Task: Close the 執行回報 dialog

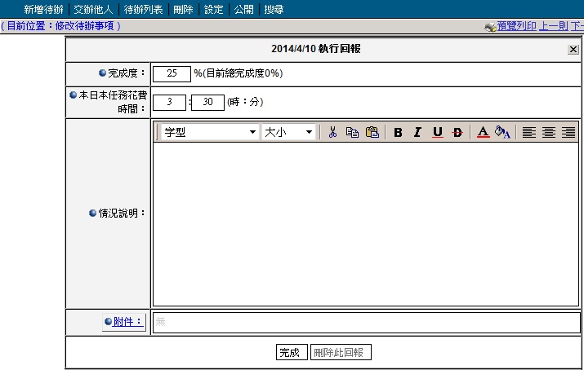Action: coord(573,50)
